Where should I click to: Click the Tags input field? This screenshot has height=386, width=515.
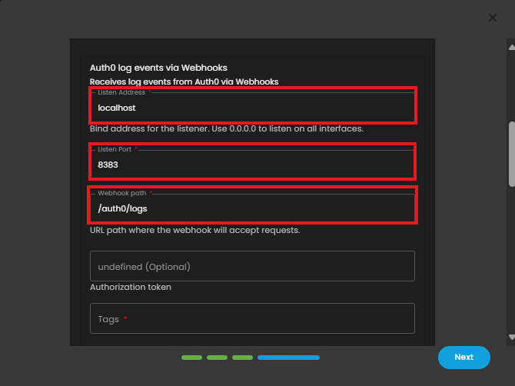252,318
